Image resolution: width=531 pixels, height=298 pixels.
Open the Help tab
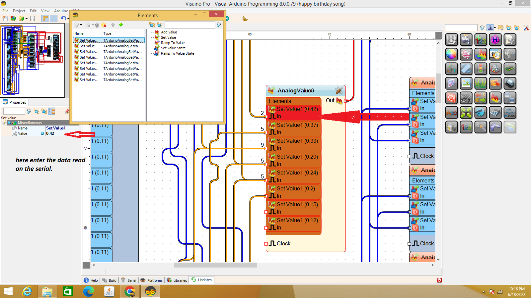coord(91,280)
